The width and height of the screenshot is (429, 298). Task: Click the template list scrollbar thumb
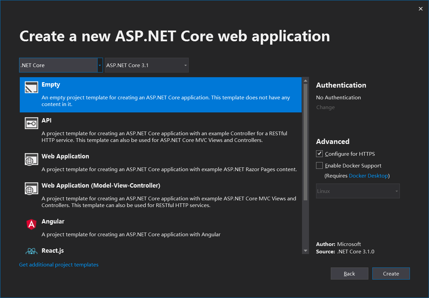point(305,142)
